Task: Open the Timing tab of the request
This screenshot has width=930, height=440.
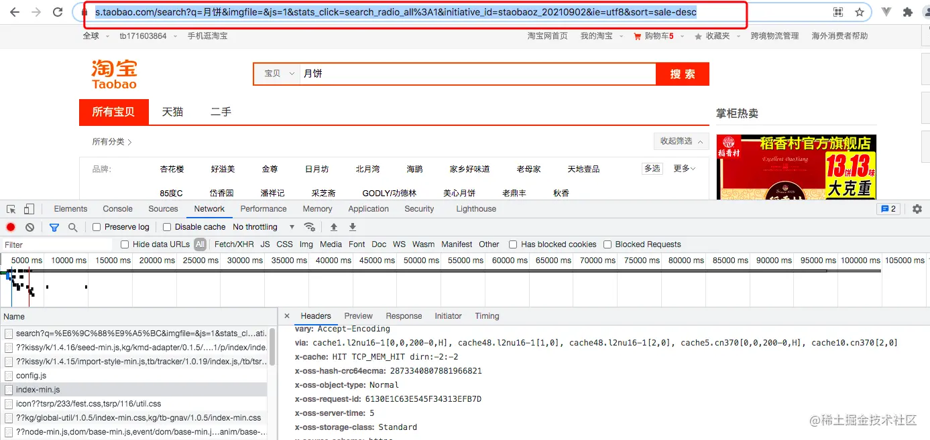Action: pos(487,316)
